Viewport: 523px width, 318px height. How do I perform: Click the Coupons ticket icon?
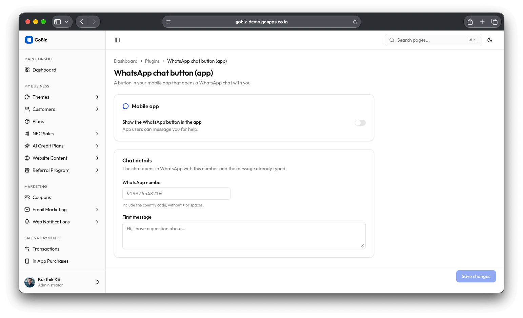[27, 197]
